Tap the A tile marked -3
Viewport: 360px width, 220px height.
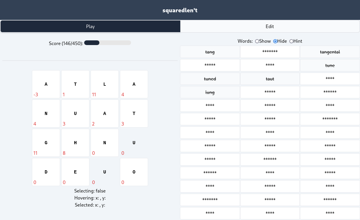coord(46,84)
